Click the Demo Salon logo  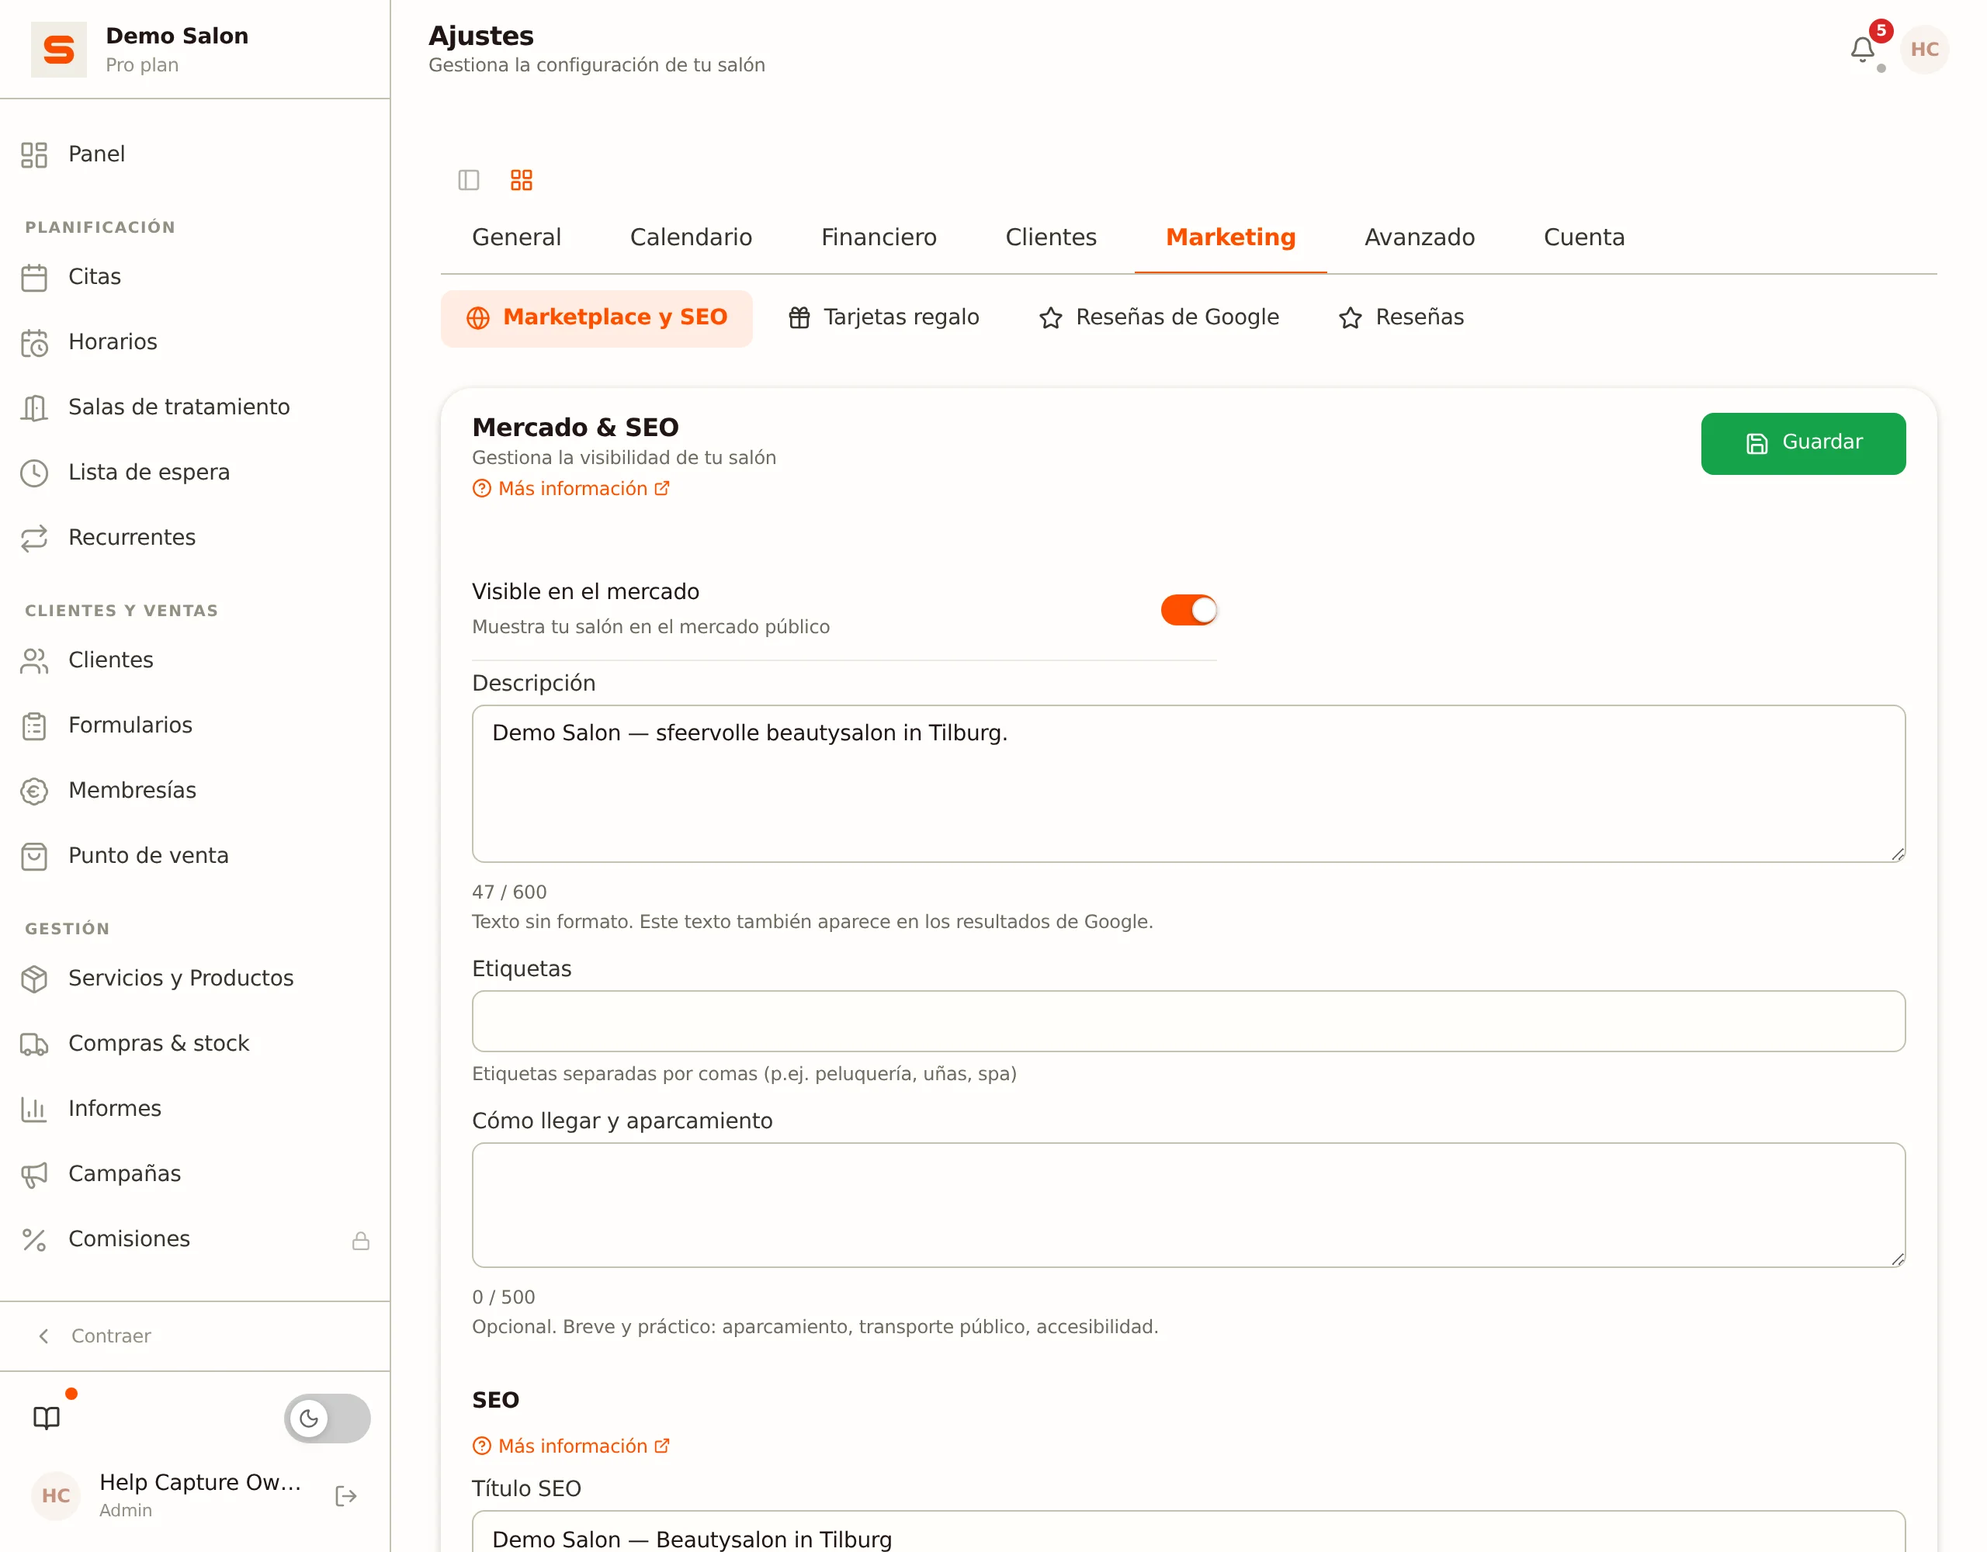pos(59,49)
